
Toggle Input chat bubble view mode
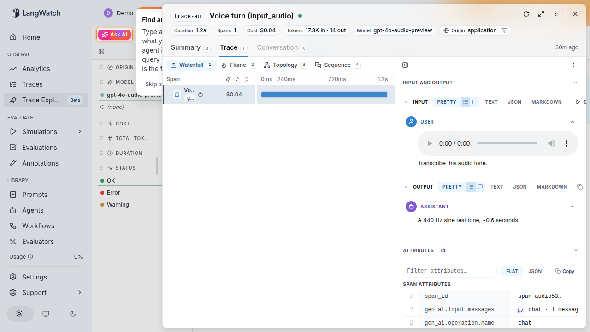(x=474, y=102)
